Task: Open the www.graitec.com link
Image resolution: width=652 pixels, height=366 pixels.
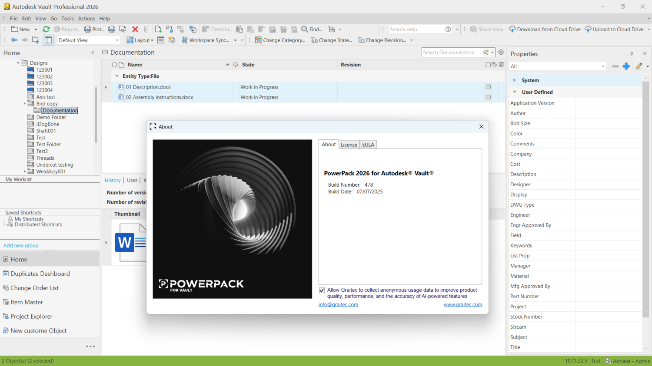Action: 462,305
